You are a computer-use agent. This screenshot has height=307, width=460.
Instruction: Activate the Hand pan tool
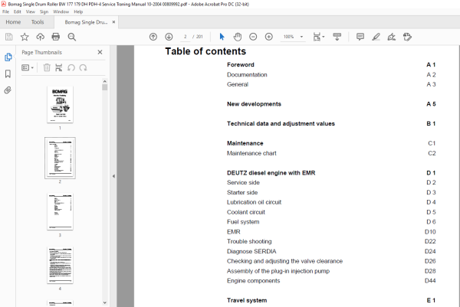[238, 37]
